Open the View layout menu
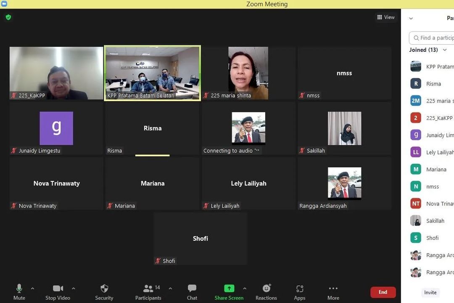The width and height of the screenshot is (454, 303). point(385,17)
